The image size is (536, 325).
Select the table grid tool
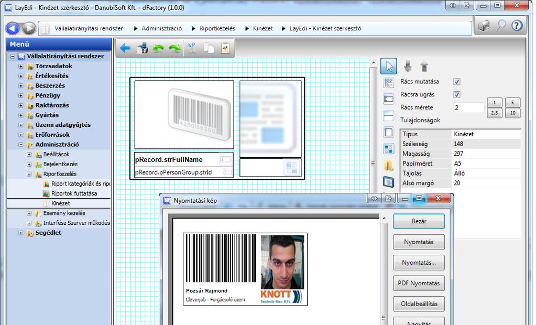click(x=389, y=182)
